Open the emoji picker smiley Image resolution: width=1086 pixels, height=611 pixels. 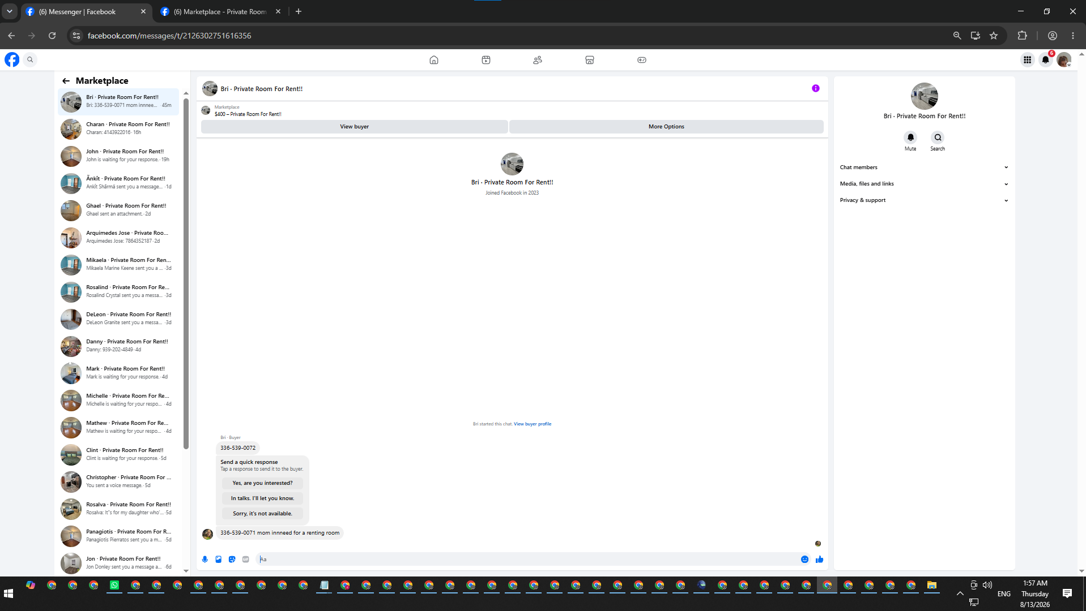[x=804, y=560]
